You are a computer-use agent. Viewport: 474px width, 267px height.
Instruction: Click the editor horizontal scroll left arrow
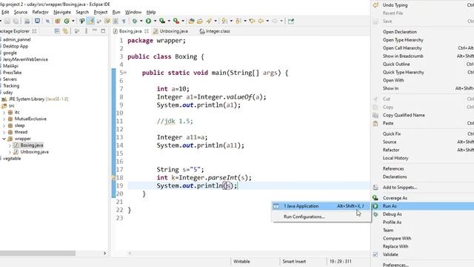(130, 253)
